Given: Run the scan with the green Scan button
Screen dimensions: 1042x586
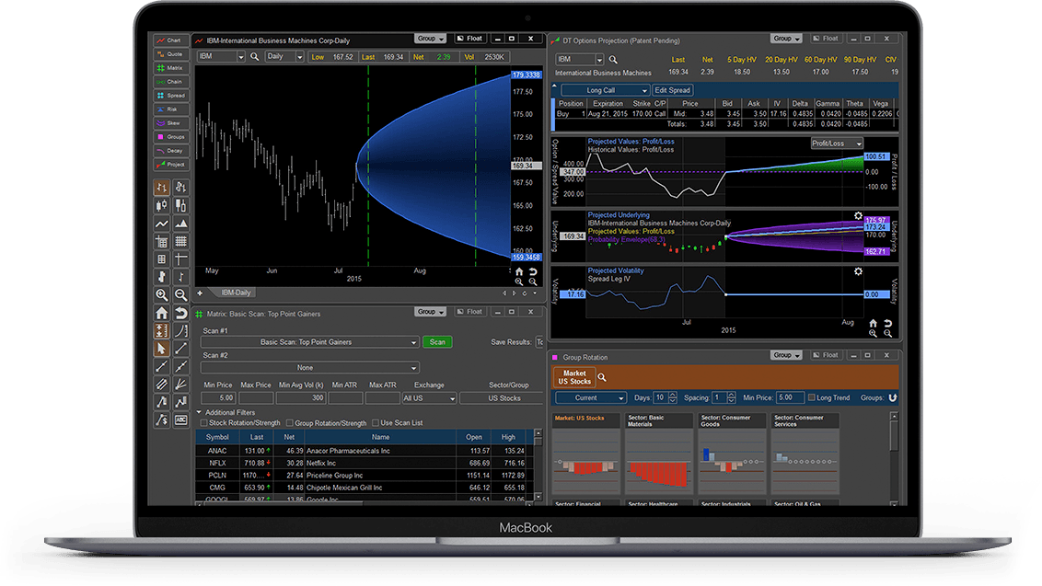Looking at the screenshot, I should click(437, 342).
